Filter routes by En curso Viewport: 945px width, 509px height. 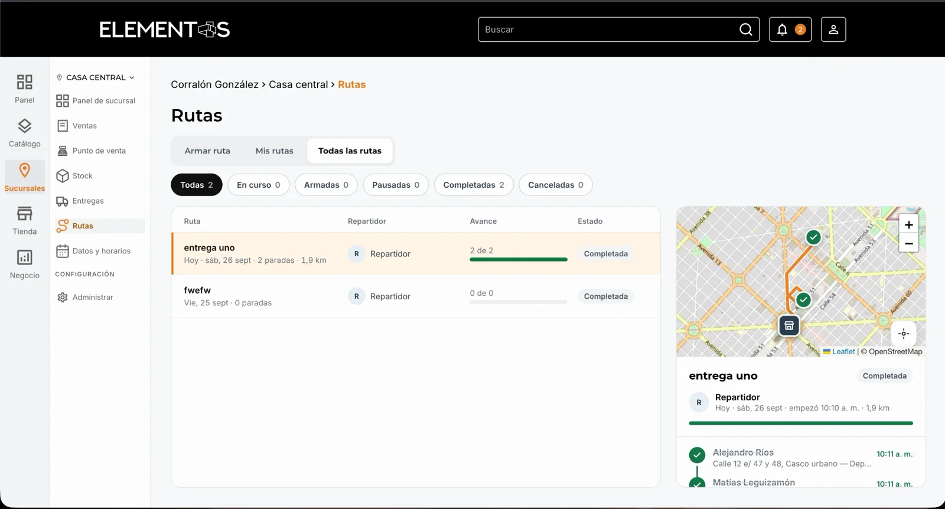click(x=259, y=185)
